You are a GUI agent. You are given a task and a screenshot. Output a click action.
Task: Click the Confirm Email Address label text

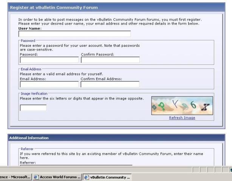101,79
